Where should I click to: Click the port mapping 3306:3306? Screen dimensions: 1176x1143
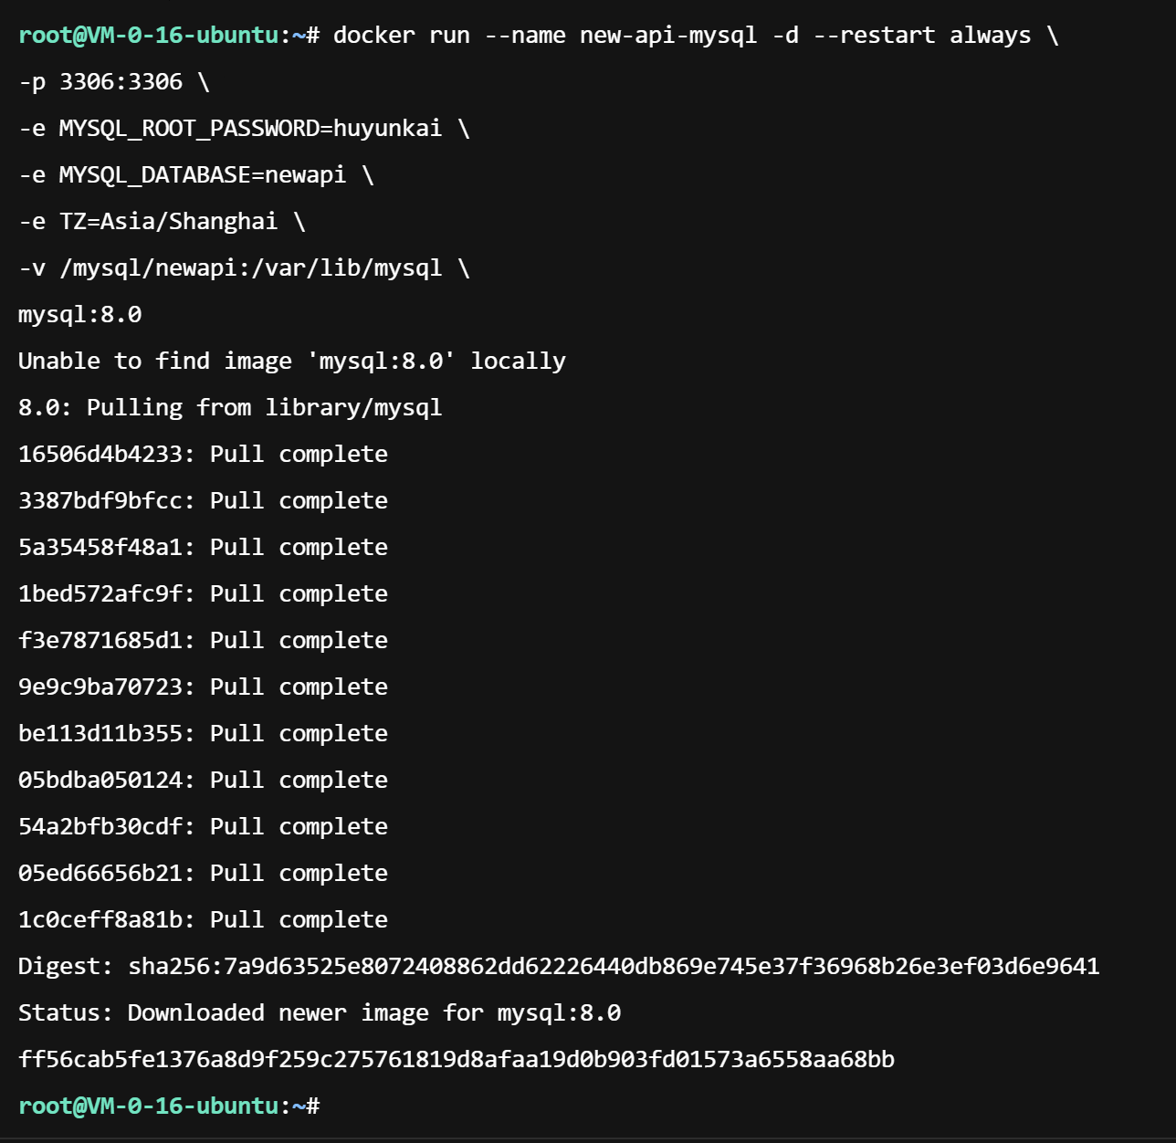coord(121,82)
